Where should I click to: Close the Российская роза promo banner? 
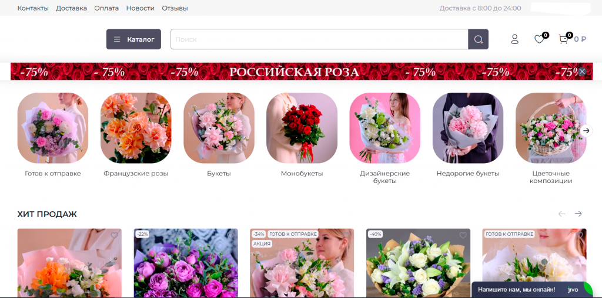coord(582,72)
